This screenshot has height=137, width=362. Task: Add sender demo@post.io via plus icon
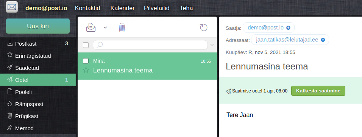point(288,28)
